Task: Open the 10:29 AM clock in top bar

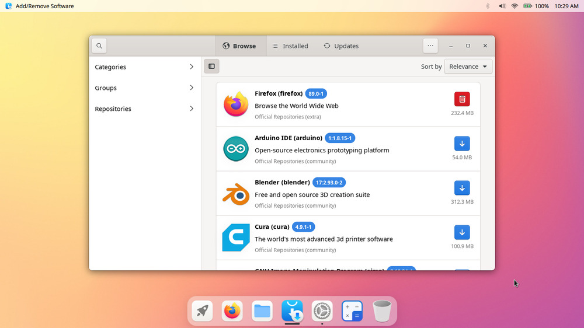Action: 566,6
